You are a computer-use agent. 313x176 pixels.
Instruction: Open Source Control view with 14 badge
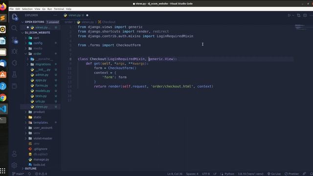pos(14,40)
